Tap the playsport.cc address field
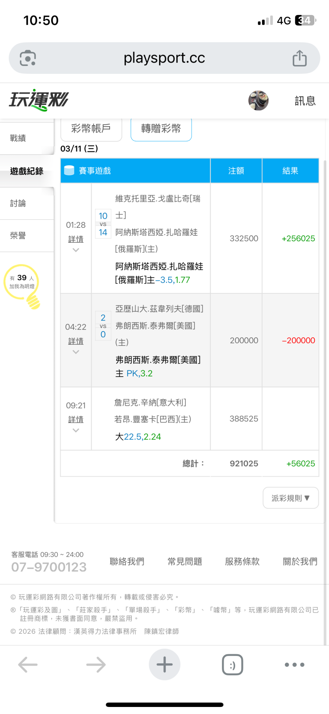 [x=164, y=58]
